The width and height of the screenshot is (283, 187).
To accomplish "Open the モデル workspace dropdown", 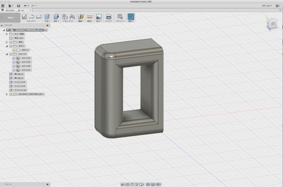I will click(x=11, y=18).
